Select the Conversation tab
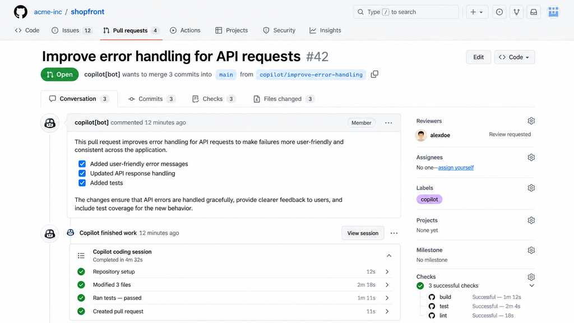This screenshot has height=323, width=574. point(79,99)
